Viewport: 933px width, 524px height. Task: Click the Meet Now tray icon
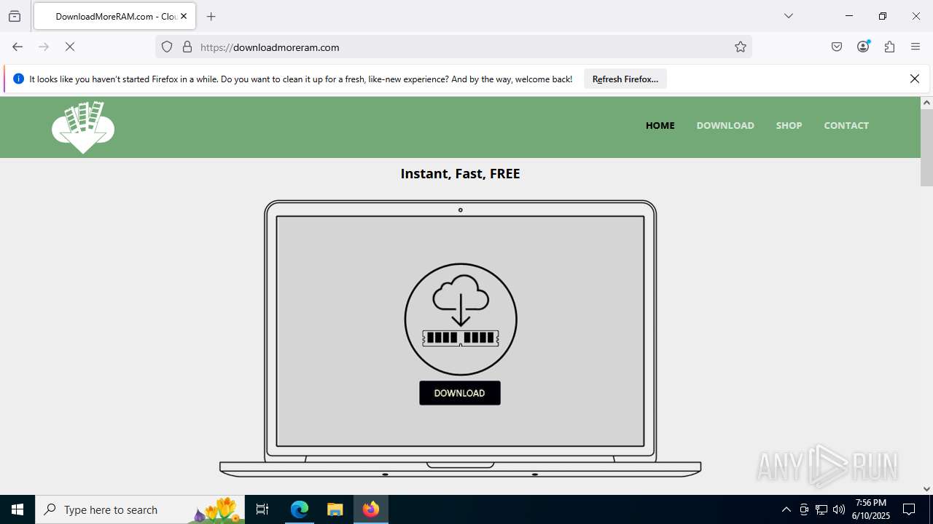(804, 509)
